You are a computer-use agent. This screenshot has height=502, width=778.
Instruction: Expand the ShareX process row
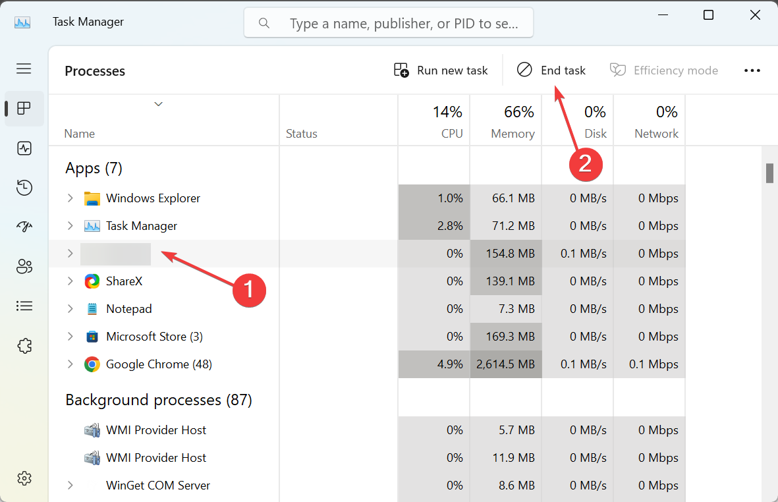click(x=70, y=281)
